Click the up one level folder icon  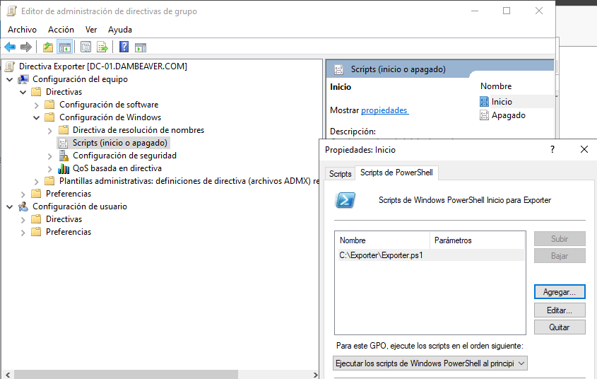(48, 47)
